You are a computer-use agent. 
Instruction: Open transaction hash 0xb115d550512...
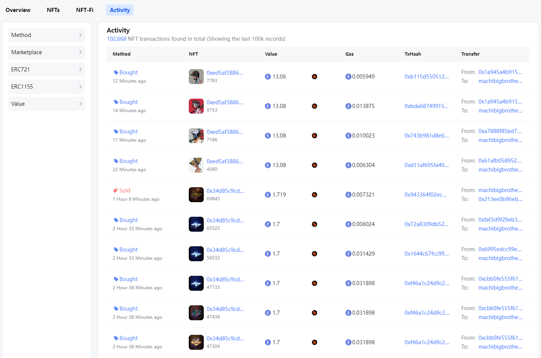[426, 77]
